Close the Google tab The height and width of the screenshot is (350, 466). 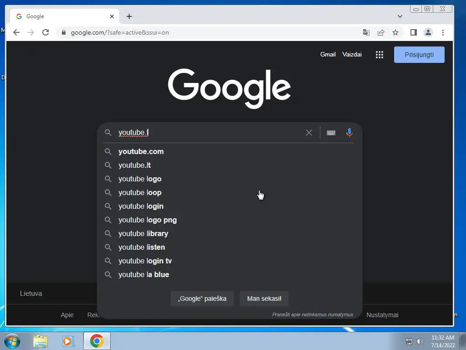tap(112, 16)
